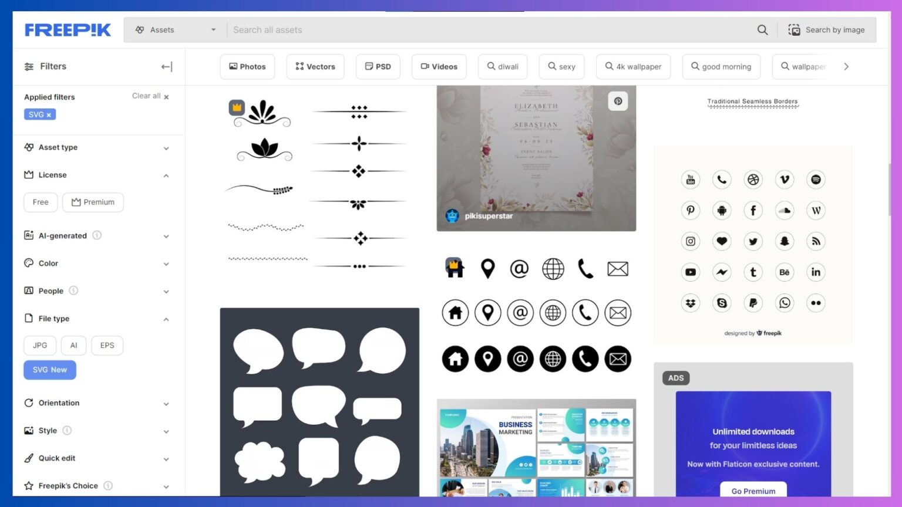902x507 pixels.
Task: Click the info icon beside Freepik's Choice
Action: [x=107, y=486]
